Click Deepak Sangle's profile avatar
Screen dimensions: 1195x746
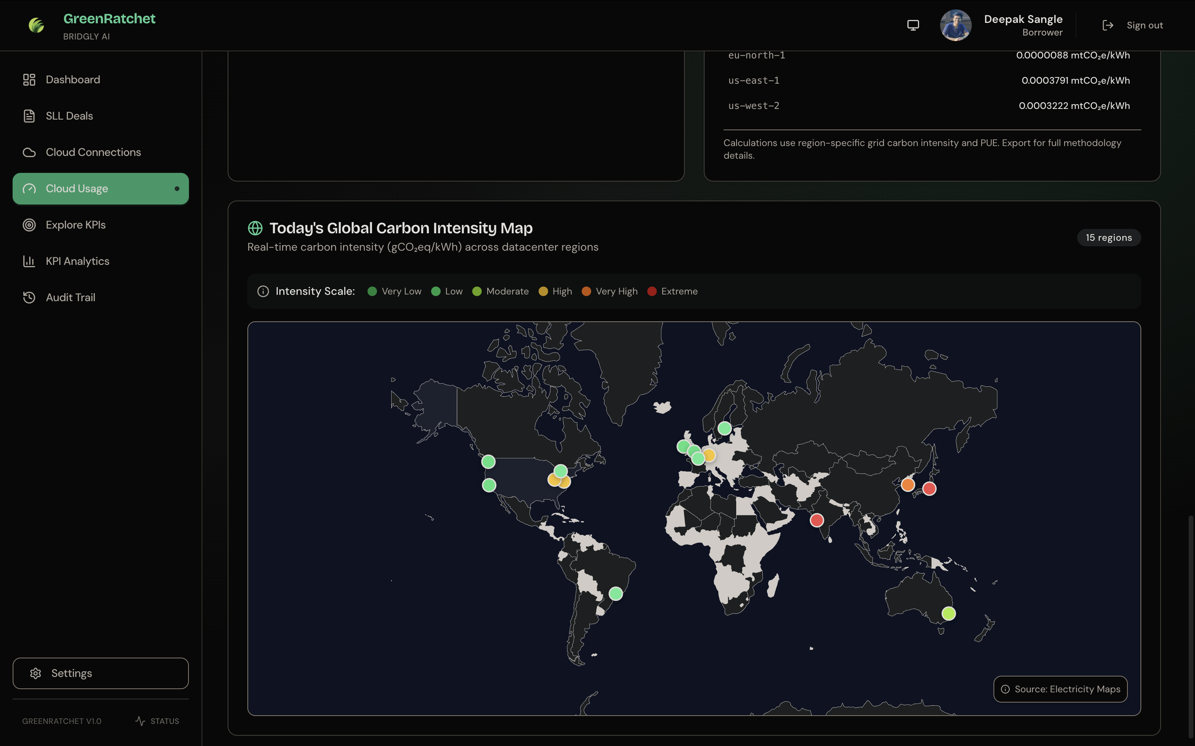[x=955, y=25]
